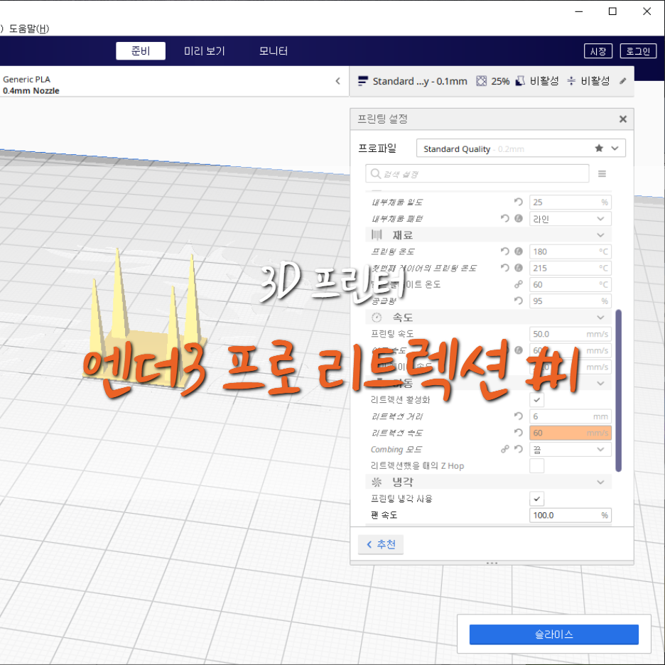Click the 95 % flow field
The image size is (665, 665).
pyautogui.click(x=570, y=301)
